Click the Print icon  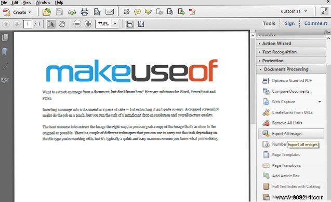pyautogui.click(x=84, y=12)
